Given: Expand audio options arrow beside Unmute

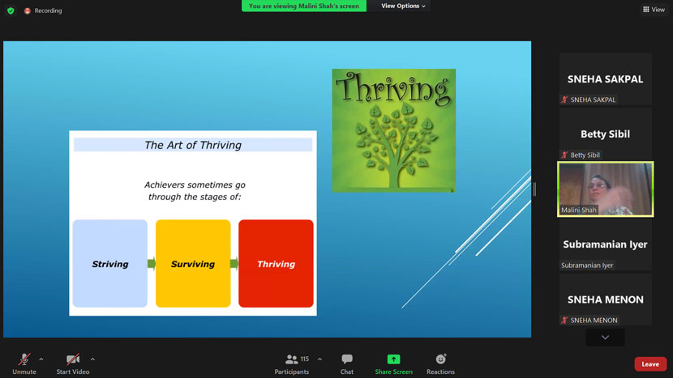Looking at the screenshot, I should click(41, 359).
